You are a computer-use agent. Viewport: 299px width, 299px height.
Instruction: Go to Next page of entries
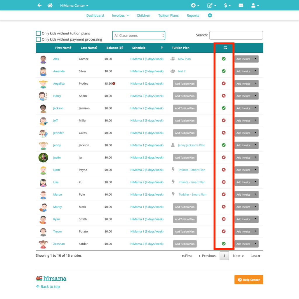point(238,256)
